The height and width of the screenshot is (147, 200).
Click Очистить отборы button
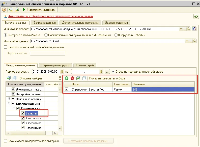tap(31, 78)
